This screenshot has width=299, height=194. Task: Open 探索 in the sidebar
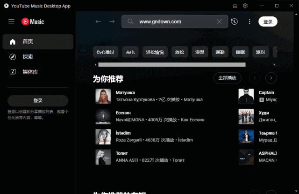(x=38, y=57)
